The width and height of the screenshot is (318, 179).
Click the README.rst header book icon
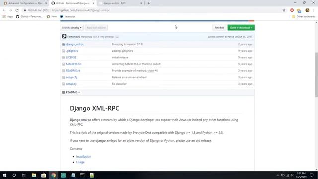coord(63,92)
